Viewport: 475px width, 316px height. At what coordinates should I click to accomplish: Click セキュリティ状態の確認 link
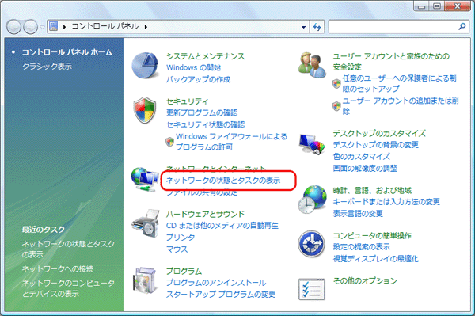pos(205,124)
